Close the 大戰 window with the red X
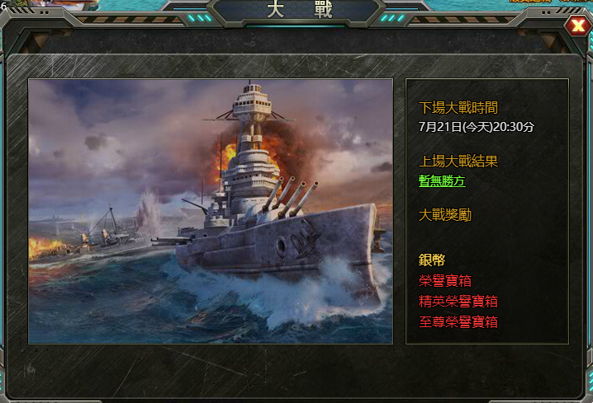This screenshot has width=593, height=403. pos(577,26)
